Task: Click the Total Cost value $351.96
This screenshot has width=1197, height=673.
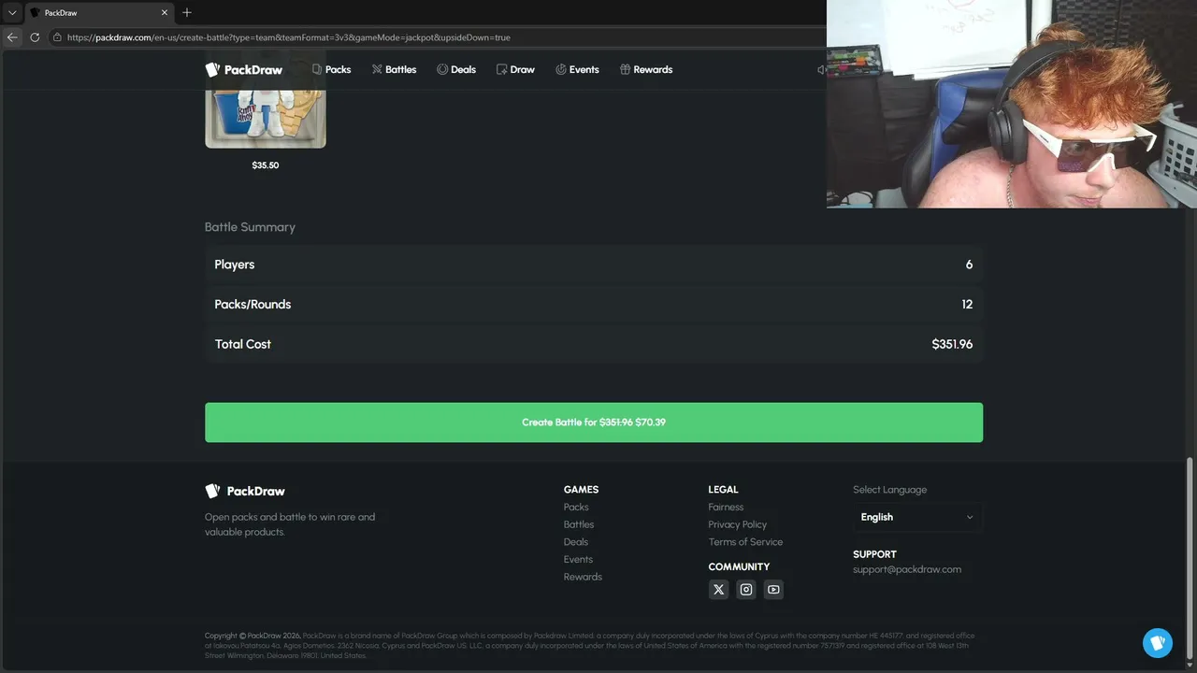Action: [x=952, y=344]
